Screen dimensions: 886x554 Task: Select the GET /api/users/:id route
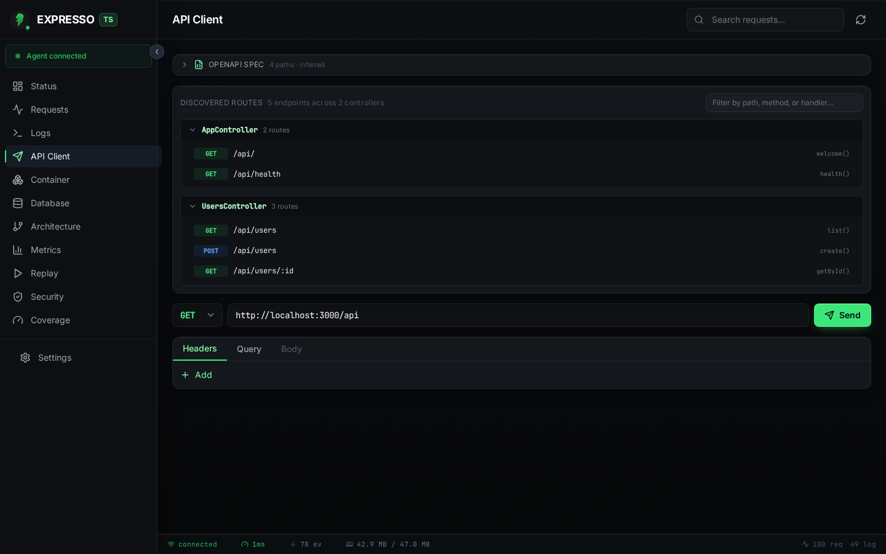click(x=521, y=271)
